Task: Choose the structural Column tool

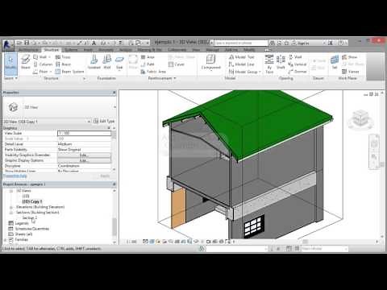Action: (x=43, y=64)
